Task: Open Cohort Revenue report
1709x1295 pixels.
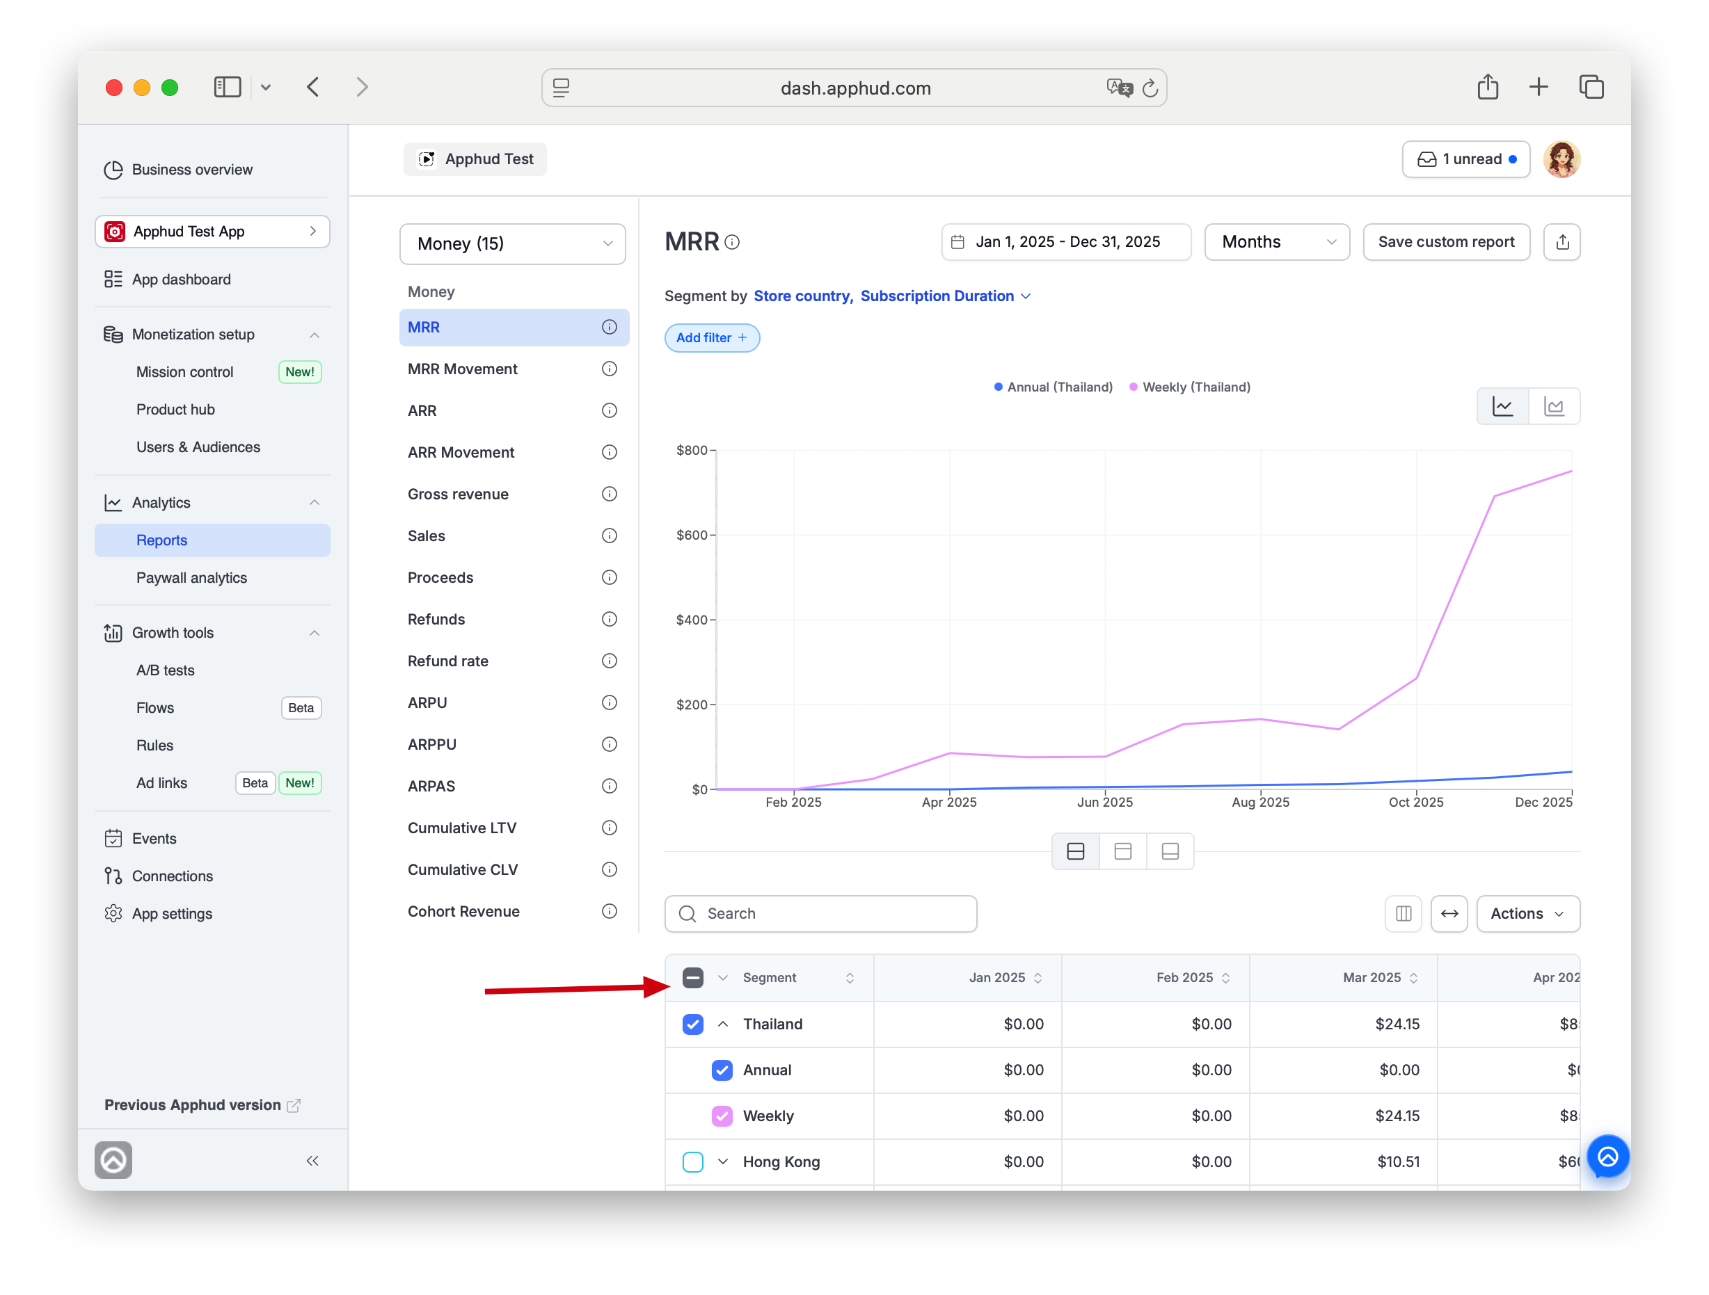Action: (x=463, y=911)
